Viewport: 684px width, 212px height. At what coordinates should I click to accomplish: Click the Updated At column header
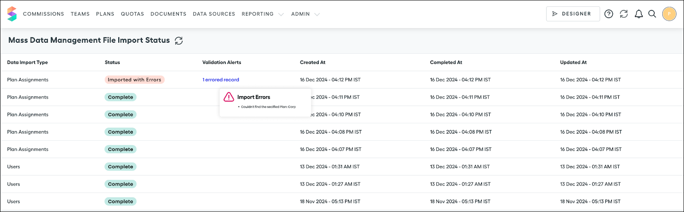(573, 62)
